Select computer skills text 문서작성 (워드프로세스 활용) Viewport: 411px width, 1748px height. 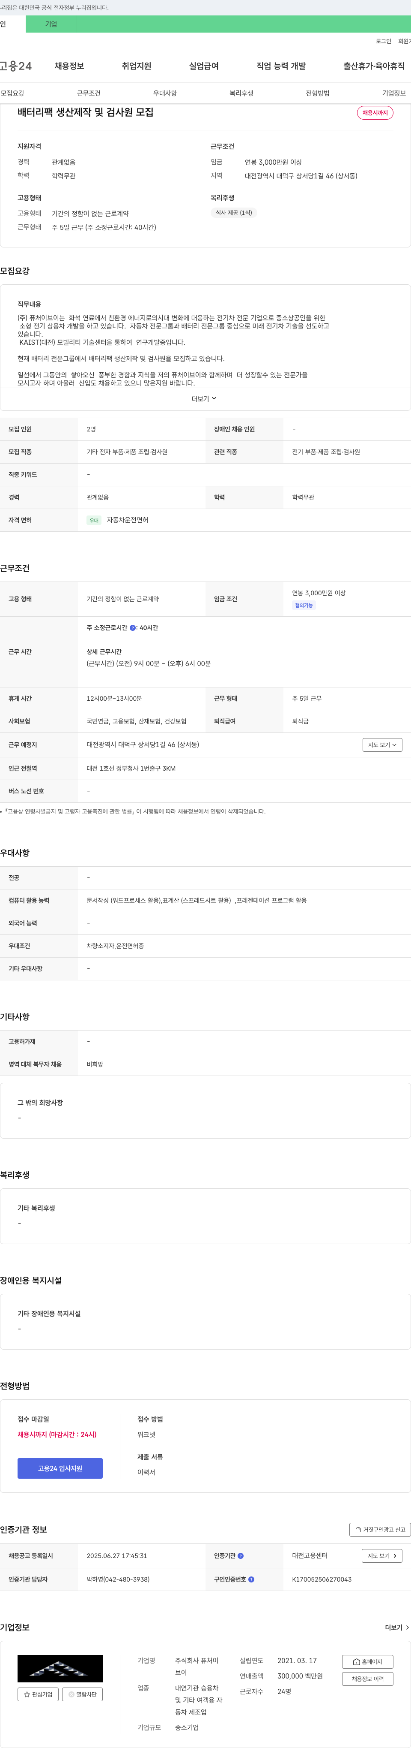tap(124, 900)
